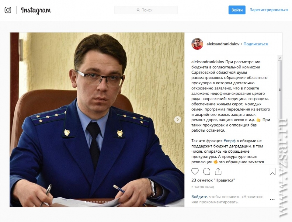Open the Зарегистрироваться signup link

pos(269,10)
